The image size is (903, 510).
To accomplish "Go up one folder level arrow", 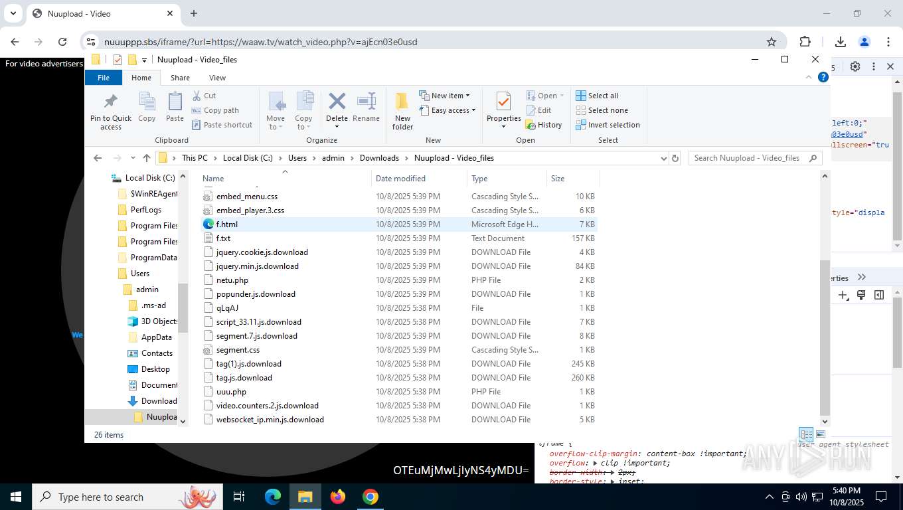I will 147,158.
